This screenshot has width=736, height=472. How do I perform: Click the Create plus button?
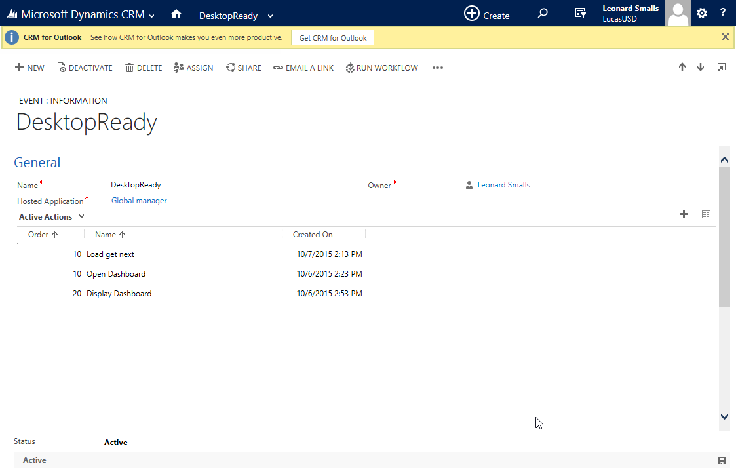pyautogui.click(x=472, y=13)
